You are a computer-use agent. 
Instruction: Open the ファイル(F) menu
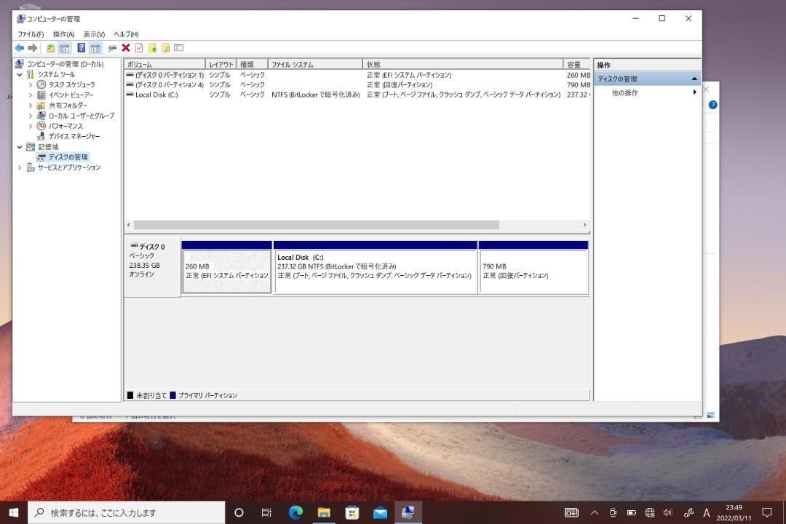click(31, 34)
